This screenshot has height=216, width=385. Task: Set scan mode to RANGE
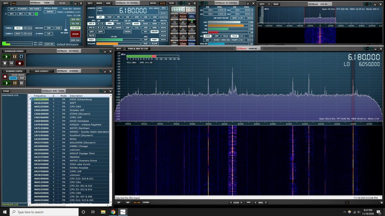coord(13,78)
